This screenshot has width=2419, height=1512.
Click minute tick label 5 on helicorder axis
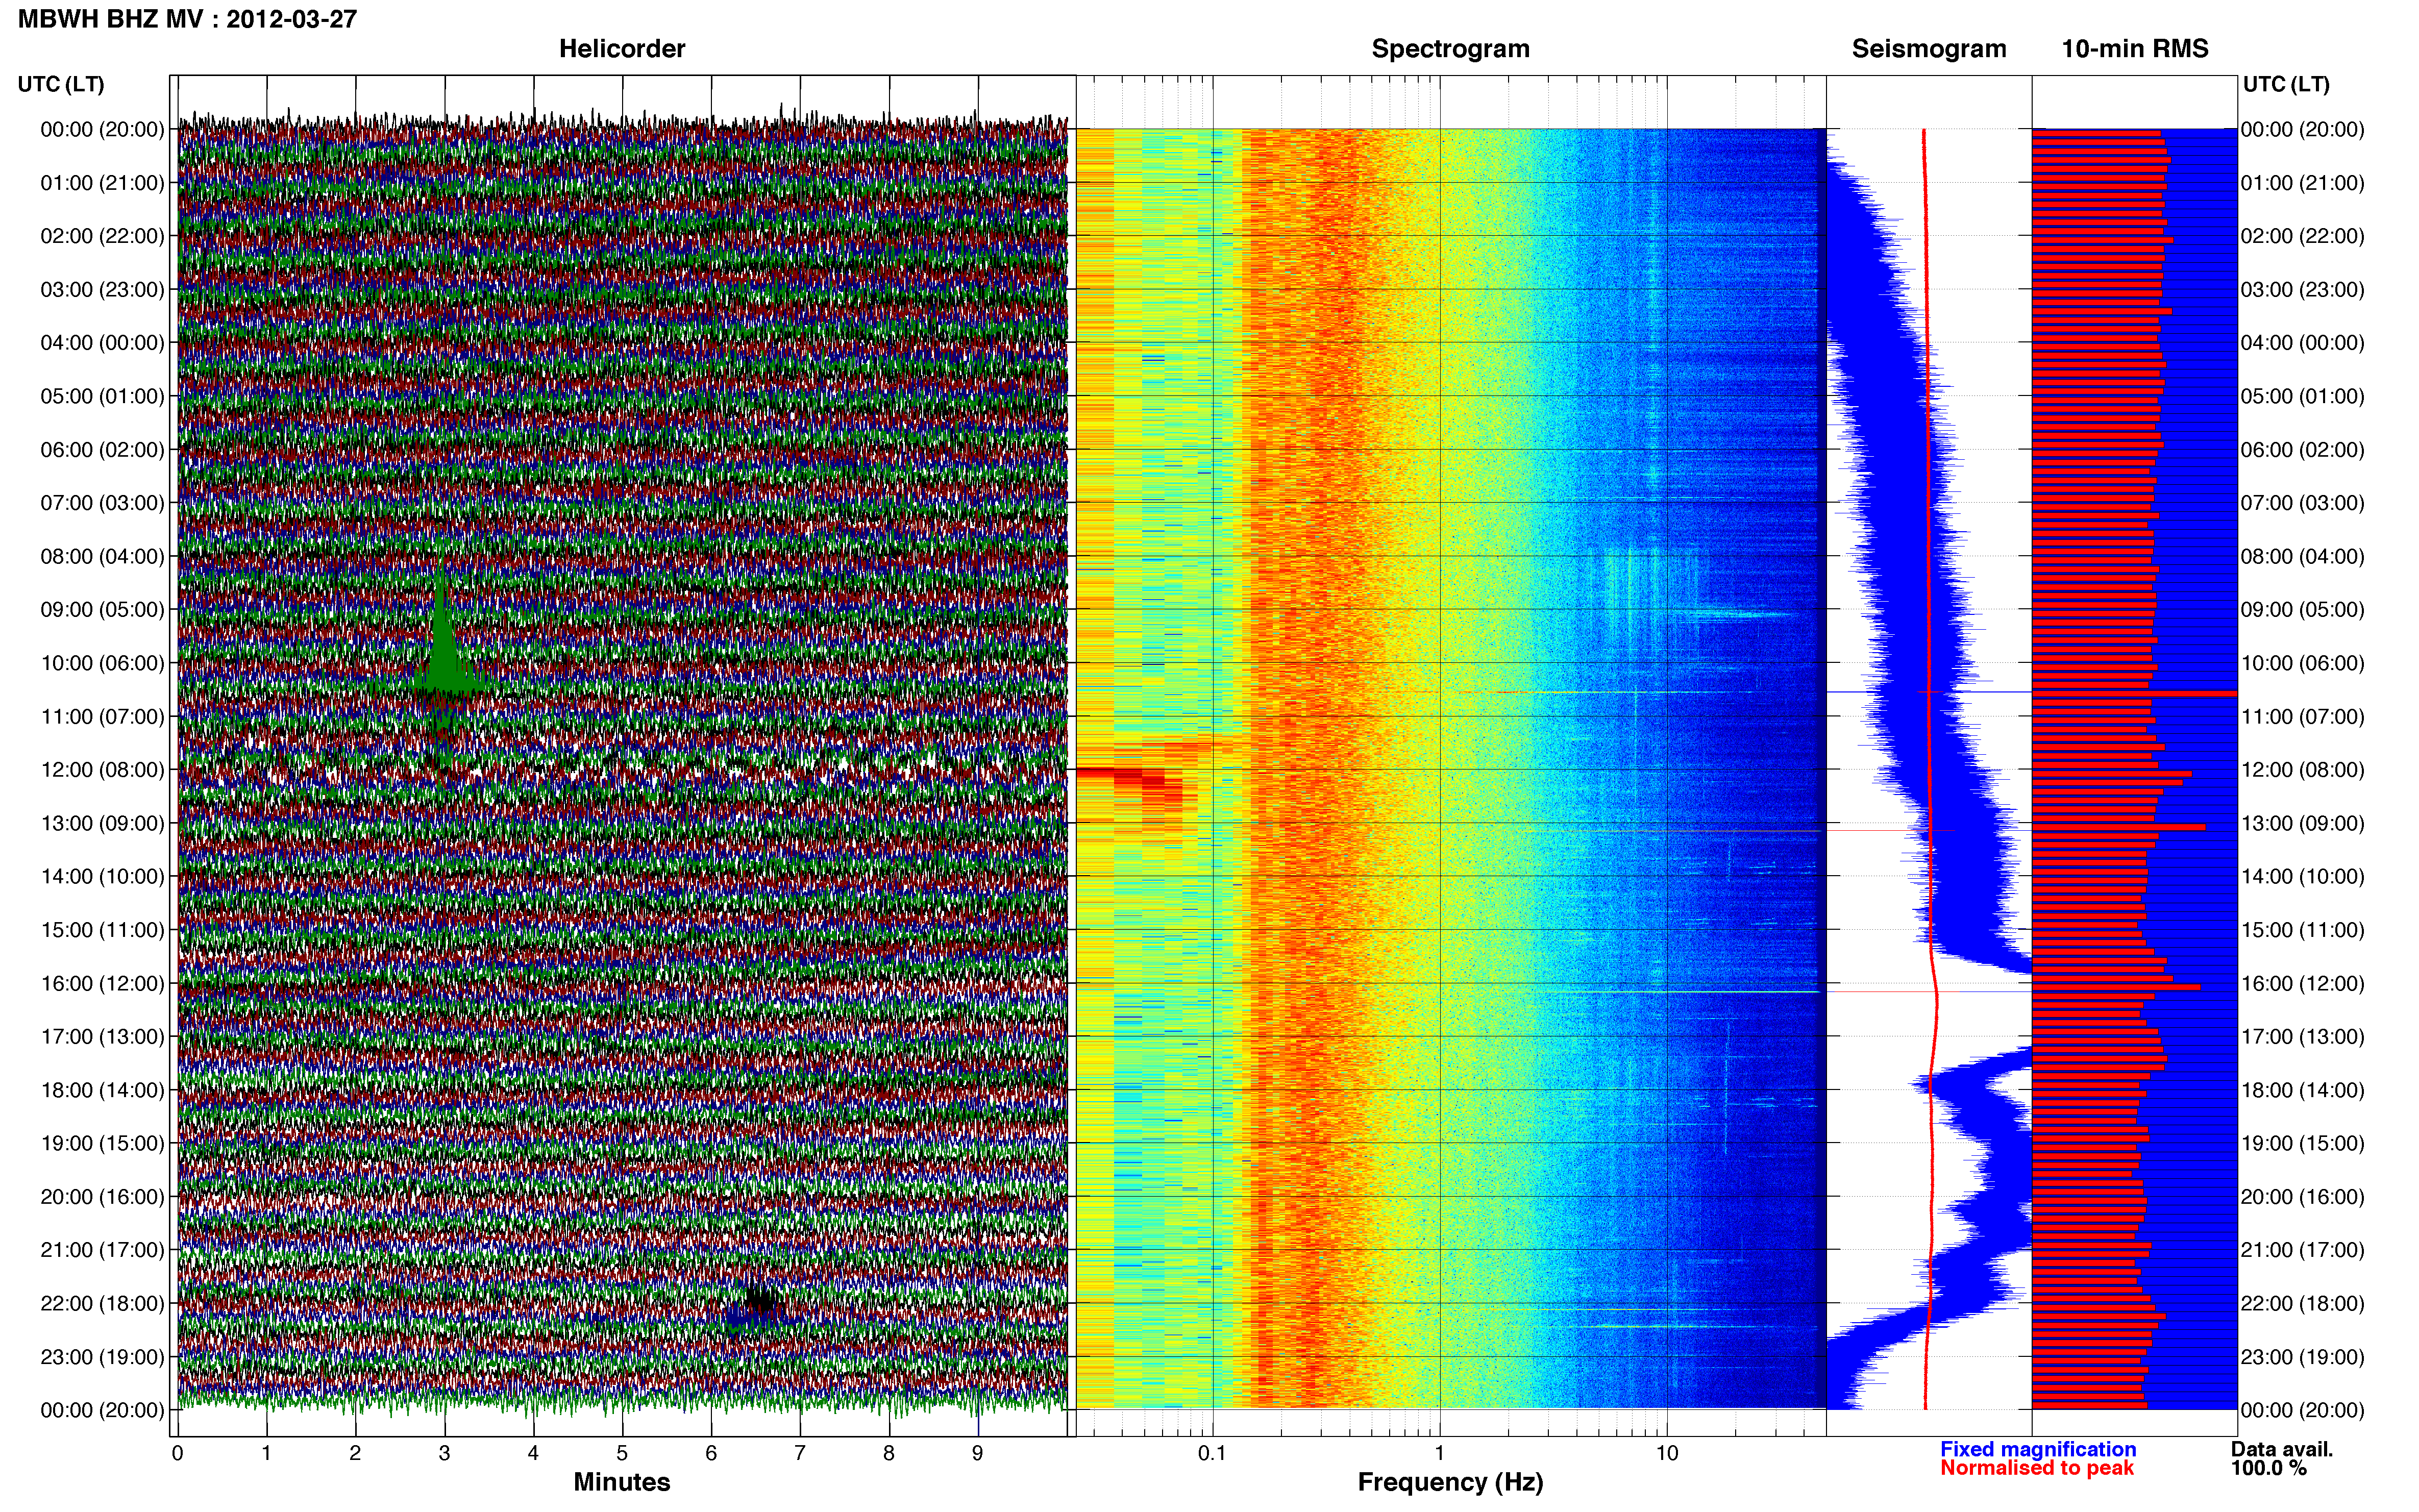pos(622,1454)
